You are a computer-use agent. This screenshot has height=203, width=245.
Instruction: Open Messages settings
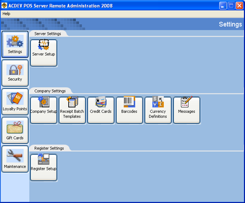pyautogui.click(x=186, y=110)
